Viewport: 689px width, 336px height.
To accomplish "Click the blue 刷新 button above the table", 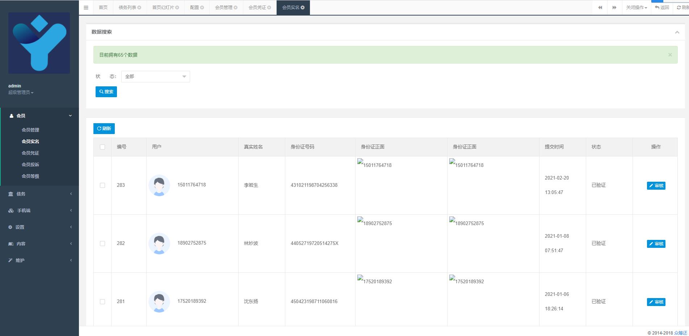I will pyautogui.click(x=104, y=129).
